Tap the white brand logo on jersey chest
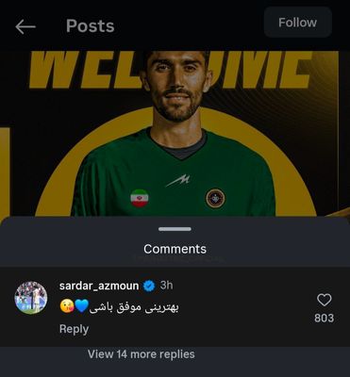This screenshot has width=350, height=377. click(x=178, y=180)
